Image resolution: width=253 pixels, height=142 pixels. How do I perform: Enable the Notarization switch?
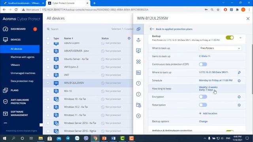(203, 105)
